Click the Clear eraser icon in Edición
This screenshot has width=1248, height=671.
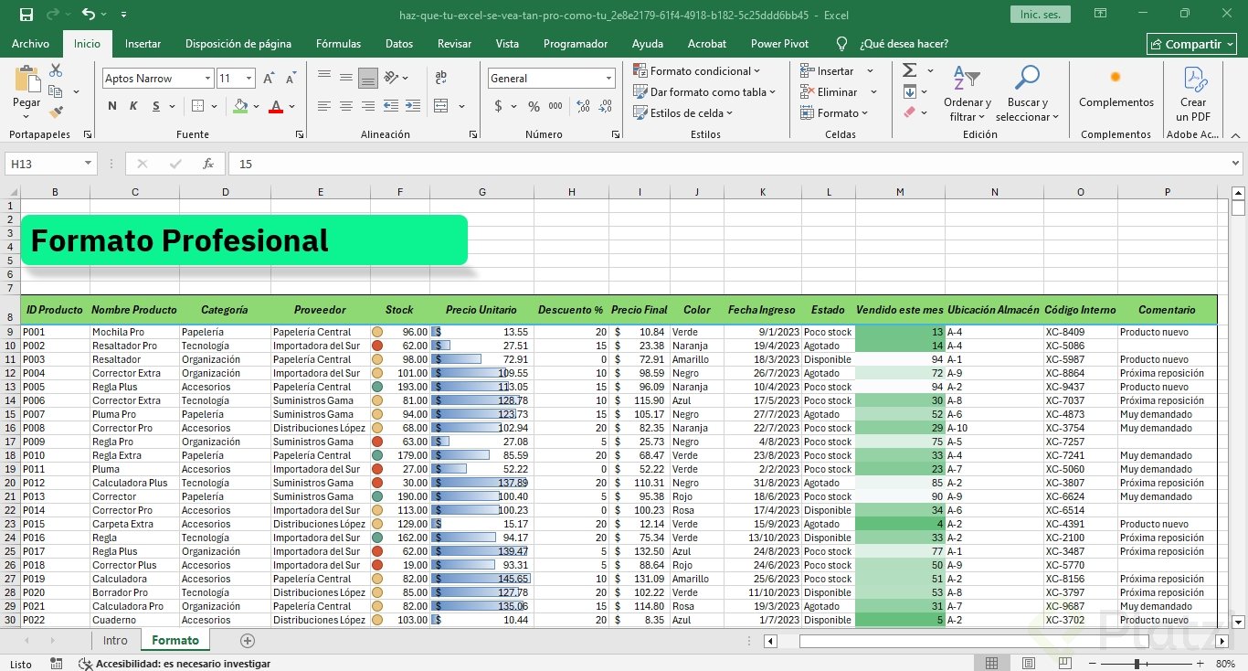[x=909, y=112]
